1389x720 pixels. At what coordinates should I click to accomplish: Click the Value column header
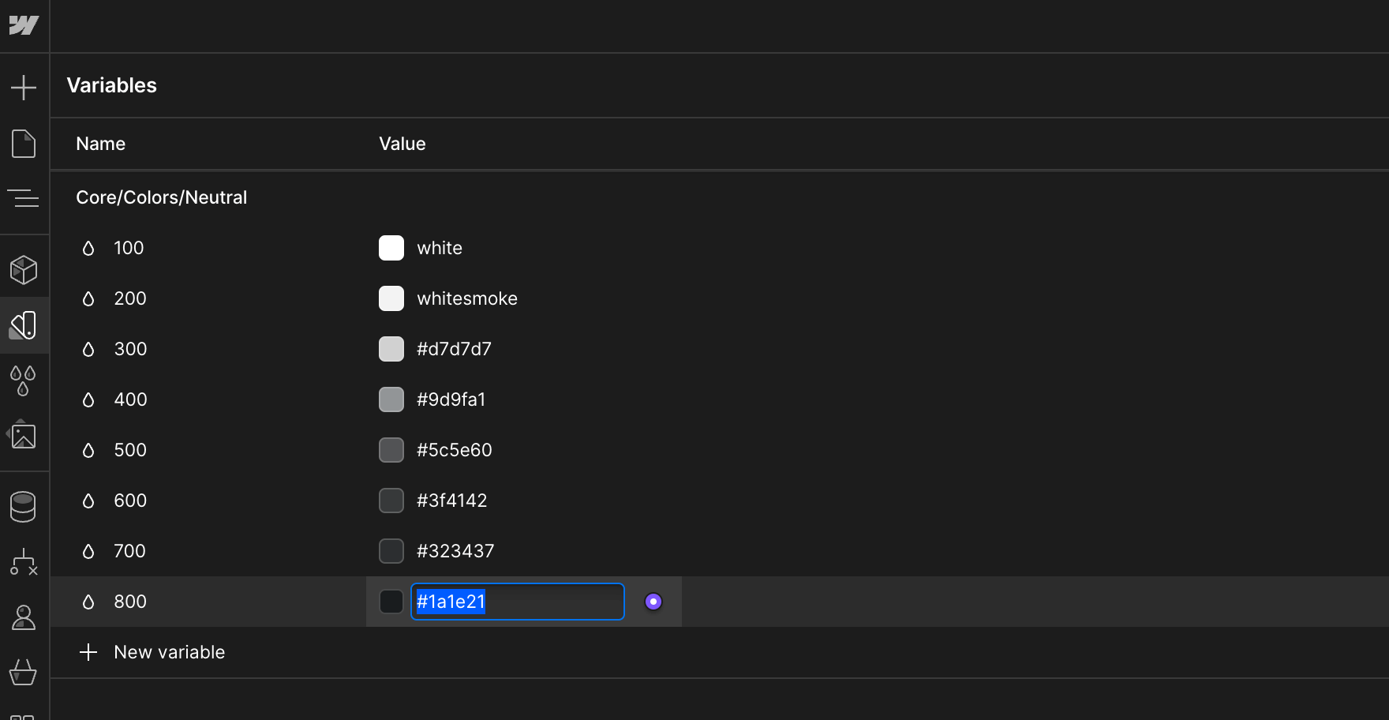pos(402,144)
